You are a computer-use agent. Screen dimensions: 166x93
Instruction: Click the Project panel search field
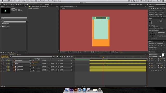(14, 18)
